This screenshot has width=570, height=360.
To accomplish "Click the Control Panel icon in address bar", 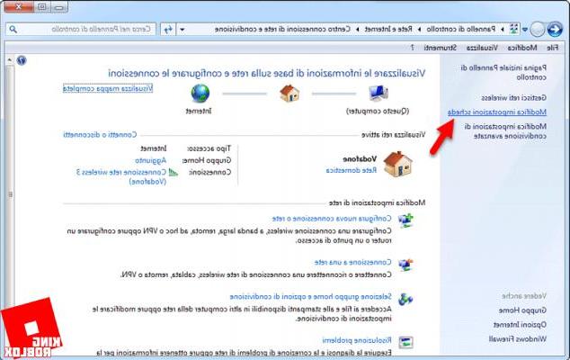I will coord(514,29).
